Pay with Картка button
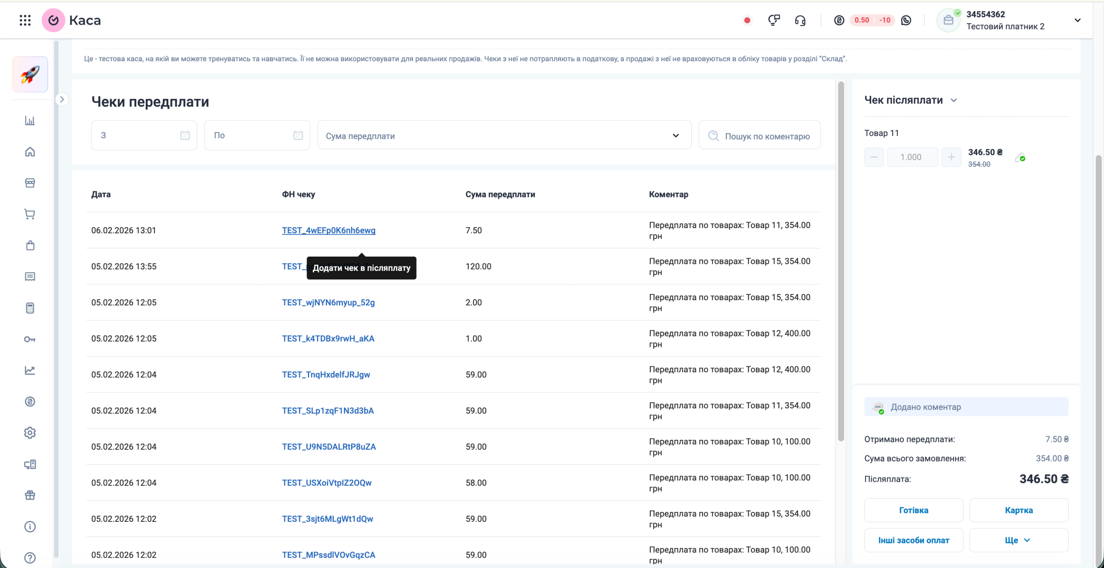The image size is (1104, 568). [1019, 510]
